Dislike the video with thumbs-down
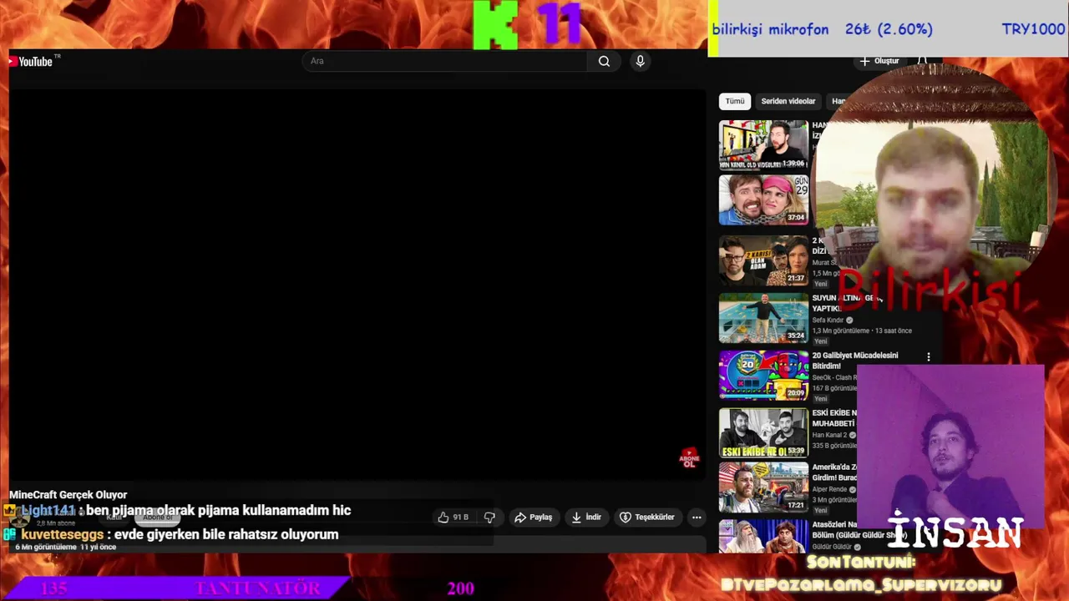The image size is (1069, 601). (x=489, y=517)
